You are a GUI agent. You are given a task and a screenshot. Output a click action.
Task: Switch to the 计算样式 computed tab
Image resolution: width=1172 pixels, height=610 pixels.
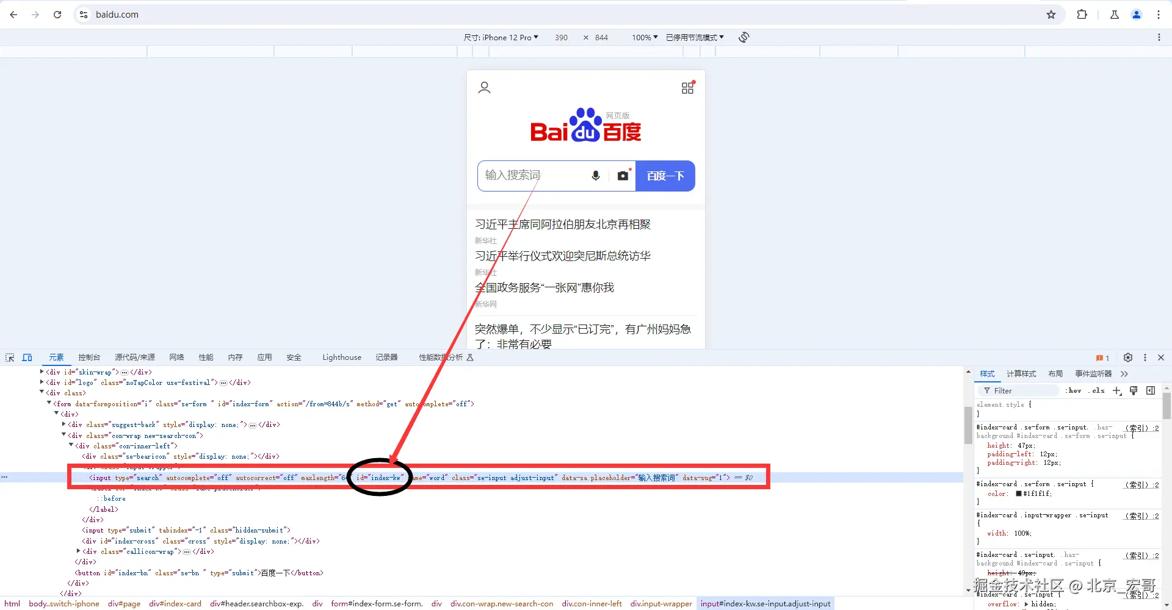coord(1021,374)
